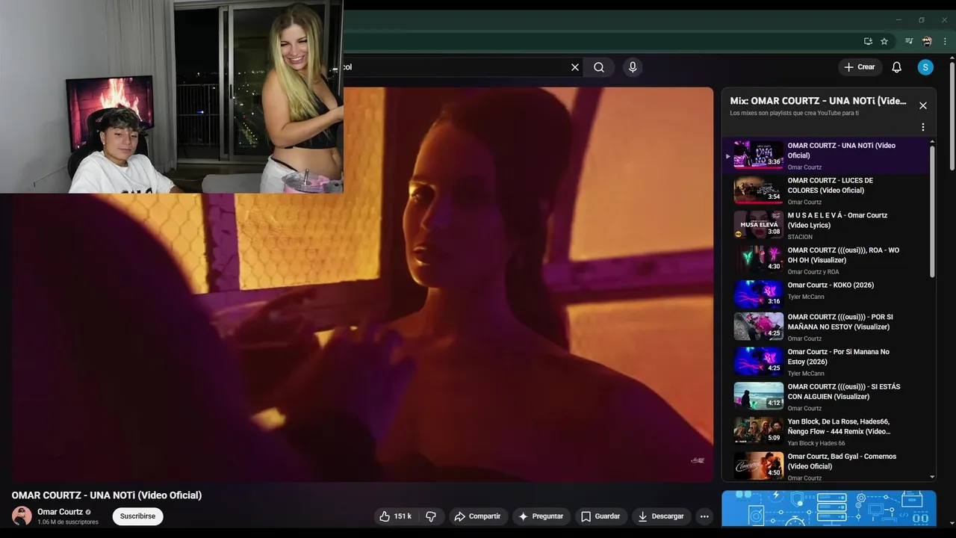This screenshot has height=538, width=956.
Task: Click the blue ad banner below playlist
Action: pyautogui.click(x=829, y=509)
